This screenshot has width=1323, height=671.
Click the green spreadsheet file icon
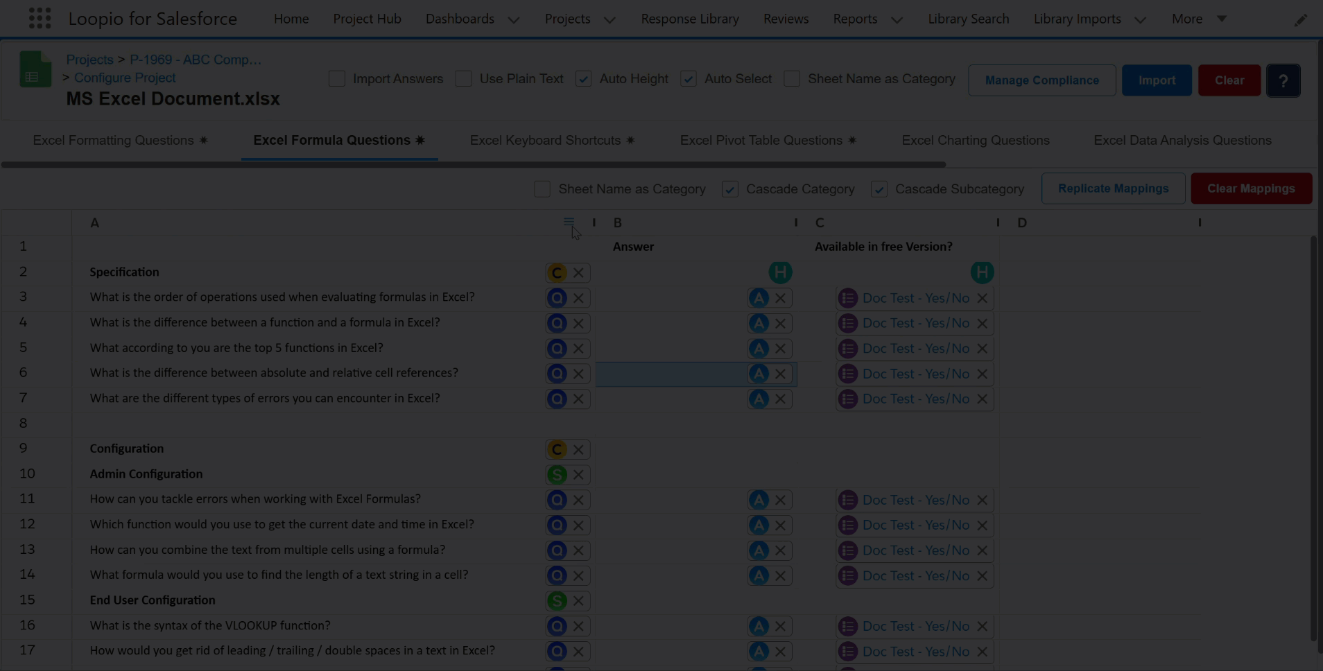35,69
